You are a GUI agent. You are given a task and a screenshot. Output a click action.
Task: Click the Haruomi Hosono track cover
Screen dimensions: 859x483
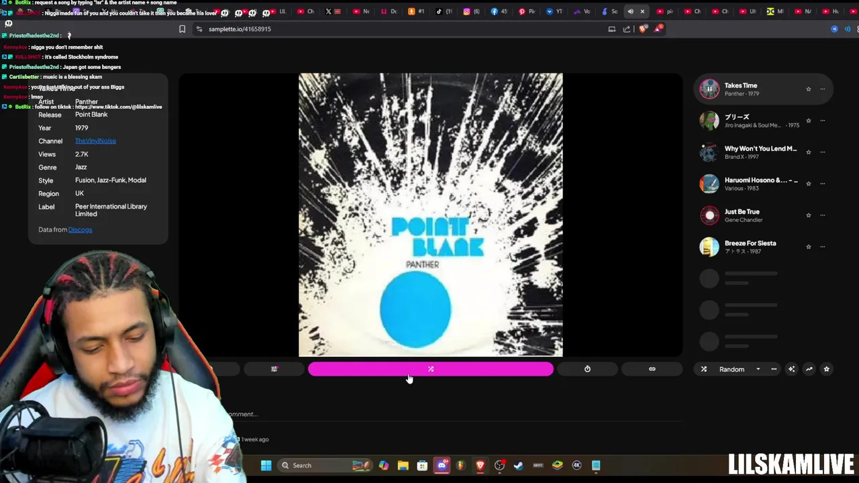pyautogui.click(x=709, y=183)
